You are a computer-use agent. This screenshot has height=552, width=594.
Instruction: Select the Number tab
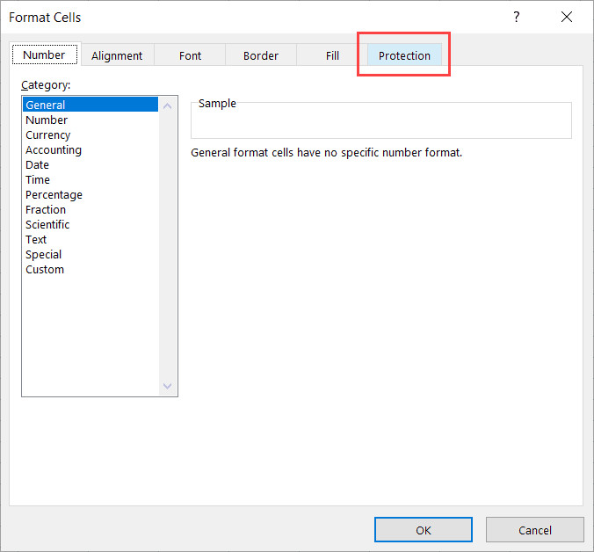(45, 54)
